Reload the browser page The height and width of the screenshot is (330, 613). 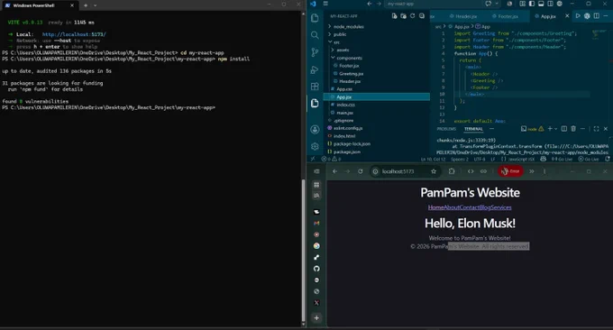pos(360,171)
